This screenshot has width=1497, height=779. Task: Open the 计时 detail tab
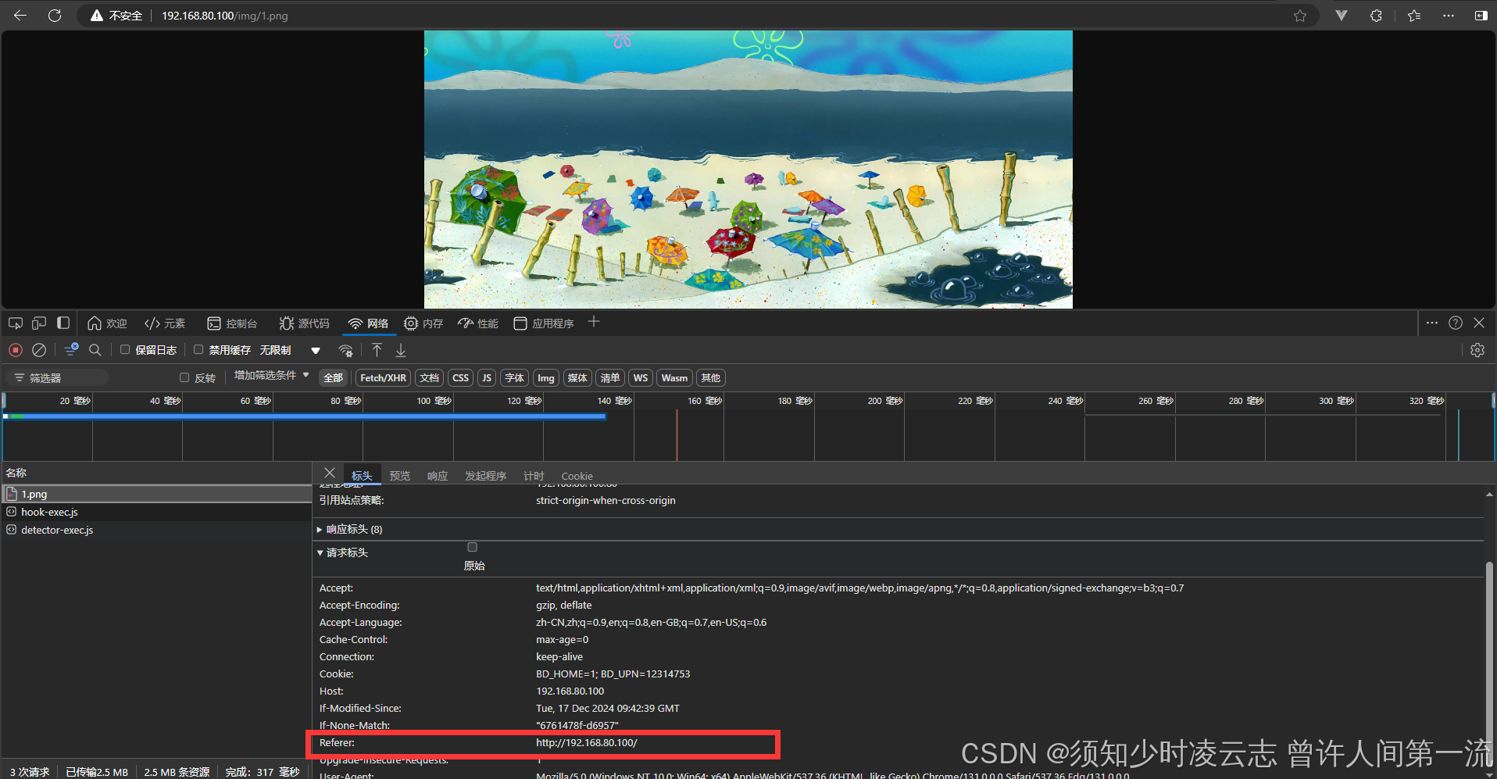coord(534,476)
